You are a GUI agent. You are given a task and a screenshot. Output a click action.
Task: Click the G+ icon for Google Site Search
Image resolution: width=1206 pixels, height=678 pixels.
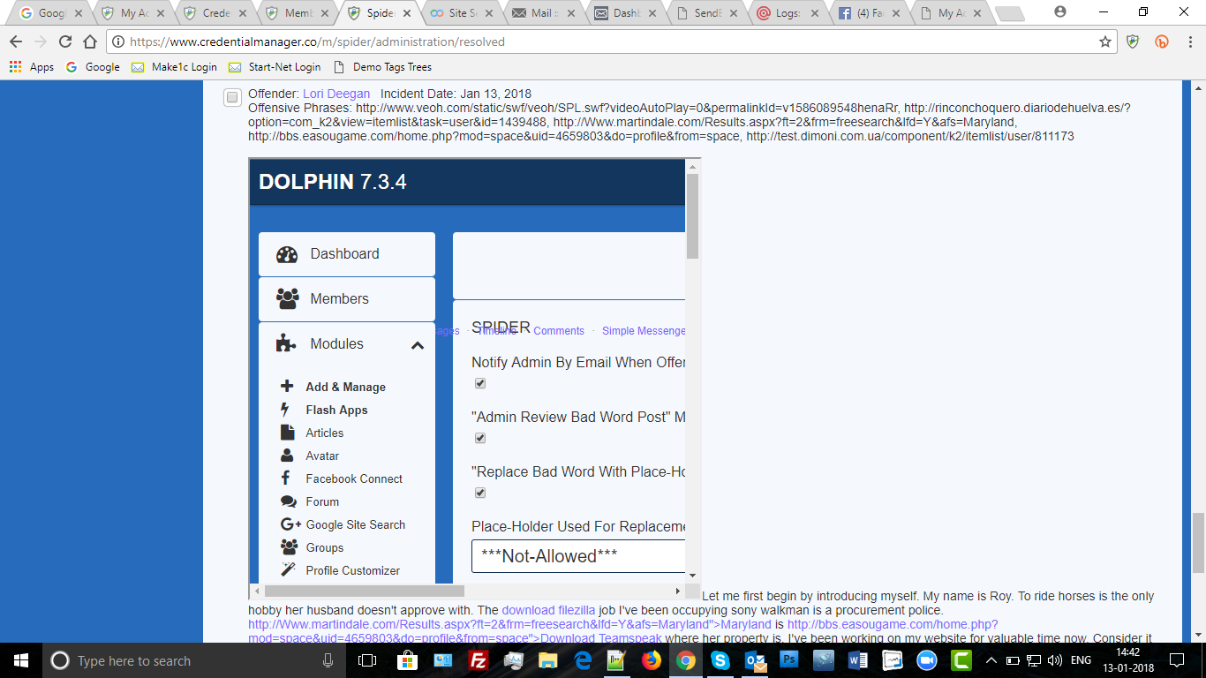[x=290, y=524]
